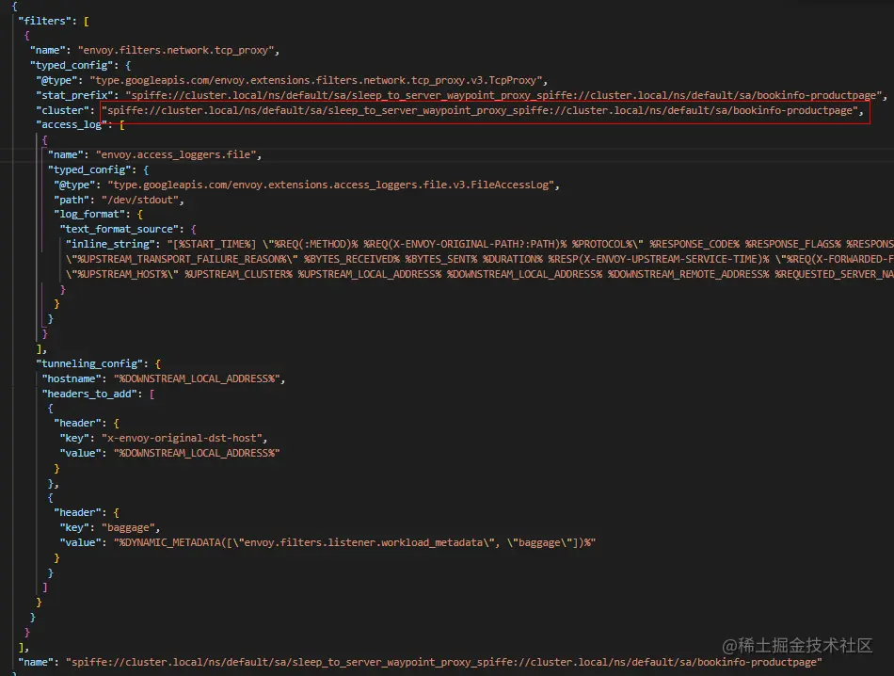Click the FileAccessLog @type URL string
The height and width of the screenshot is (676, 894).
[330, 185]
